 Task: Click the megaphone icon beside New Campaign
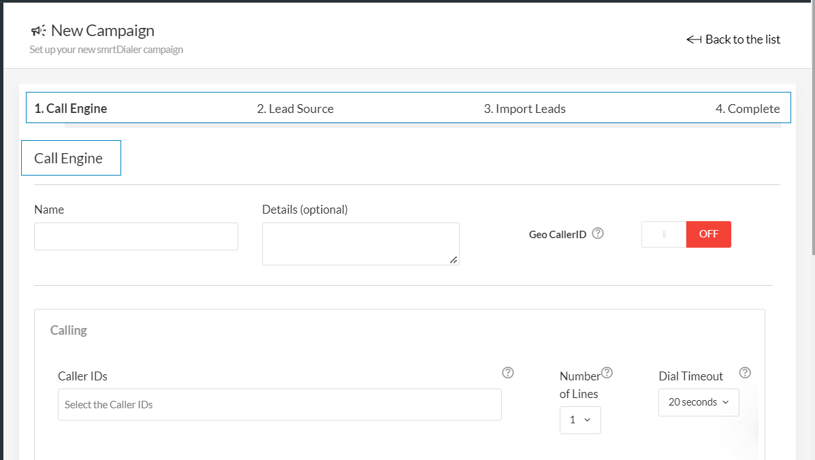click(39, 31)
